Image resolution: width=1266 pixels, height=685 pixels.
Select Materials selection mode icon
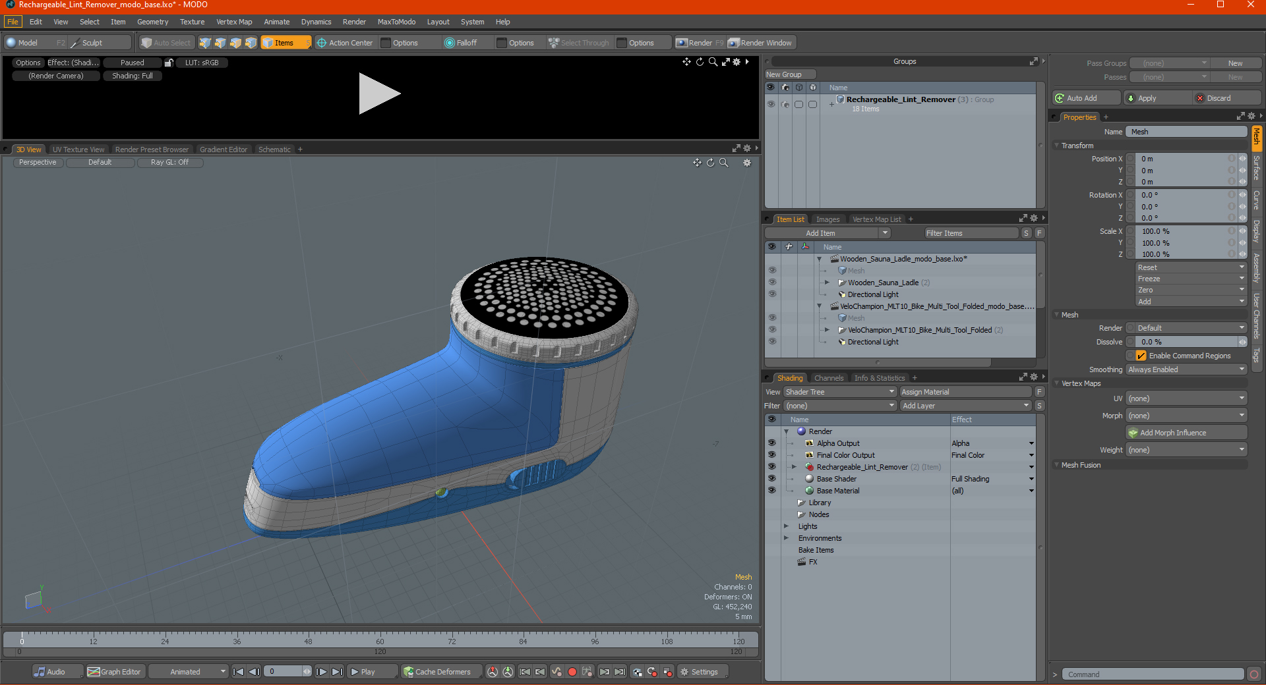pyautogui.click(x=251, y=43)
